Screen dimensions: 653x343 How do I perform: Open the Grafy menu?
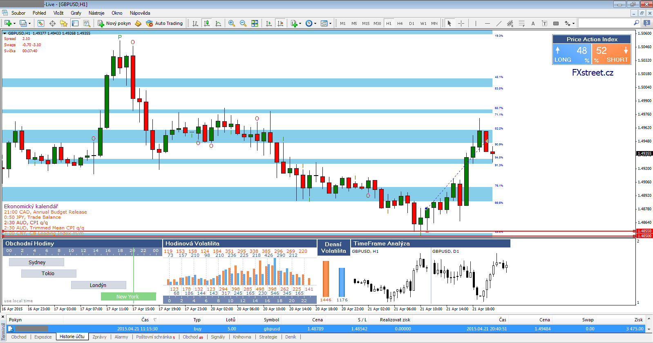pyautogui.click(x=76, y=13)
